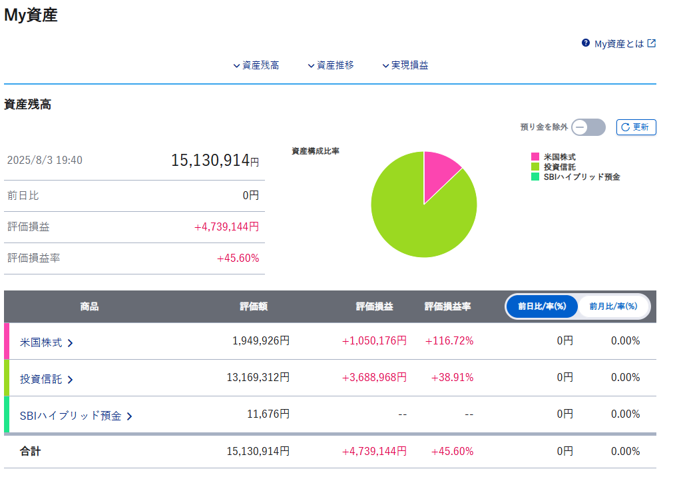Click the external link icon beside My資産とは
Screen dimensions: 681x479
tap(652, 43)
